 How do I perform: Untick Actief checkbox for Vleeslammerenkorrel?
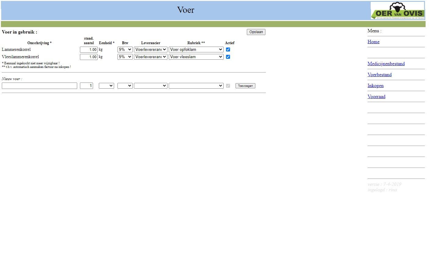click(228, 57)
